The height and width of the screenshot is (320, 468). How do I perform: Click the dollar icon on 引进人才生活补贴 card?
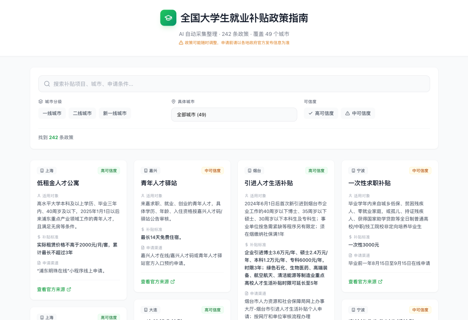(x=247, y=245)
